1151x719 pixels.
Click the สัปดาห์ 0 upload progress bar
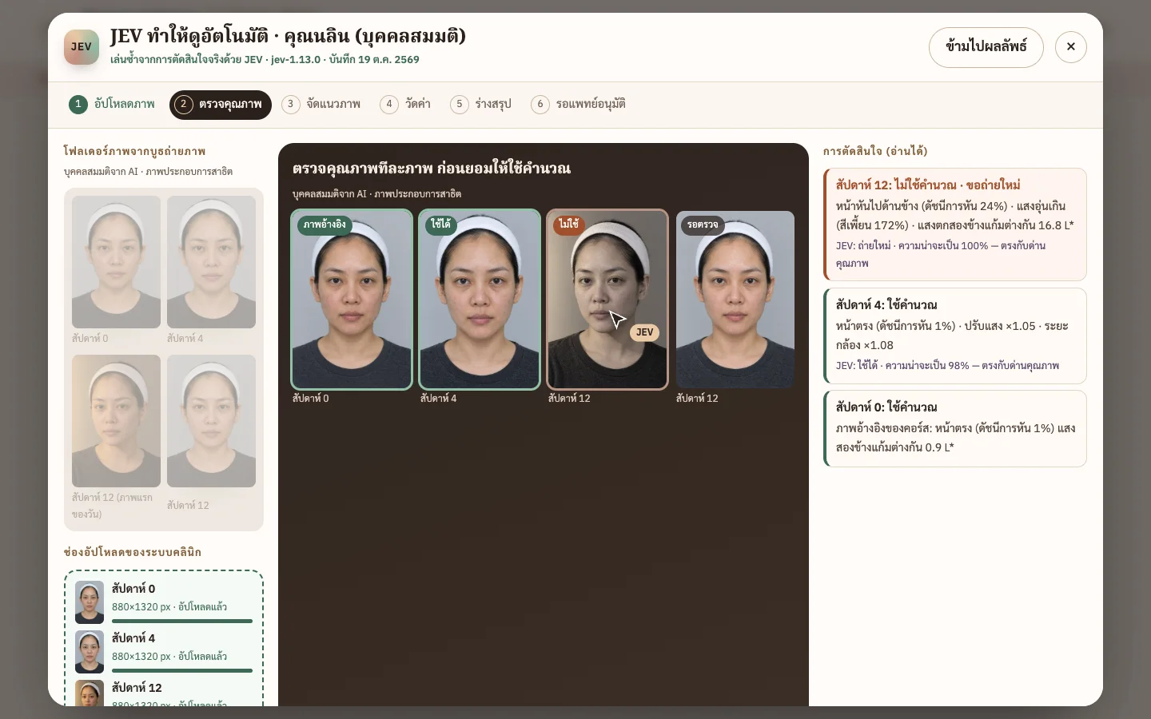(182, 621)
